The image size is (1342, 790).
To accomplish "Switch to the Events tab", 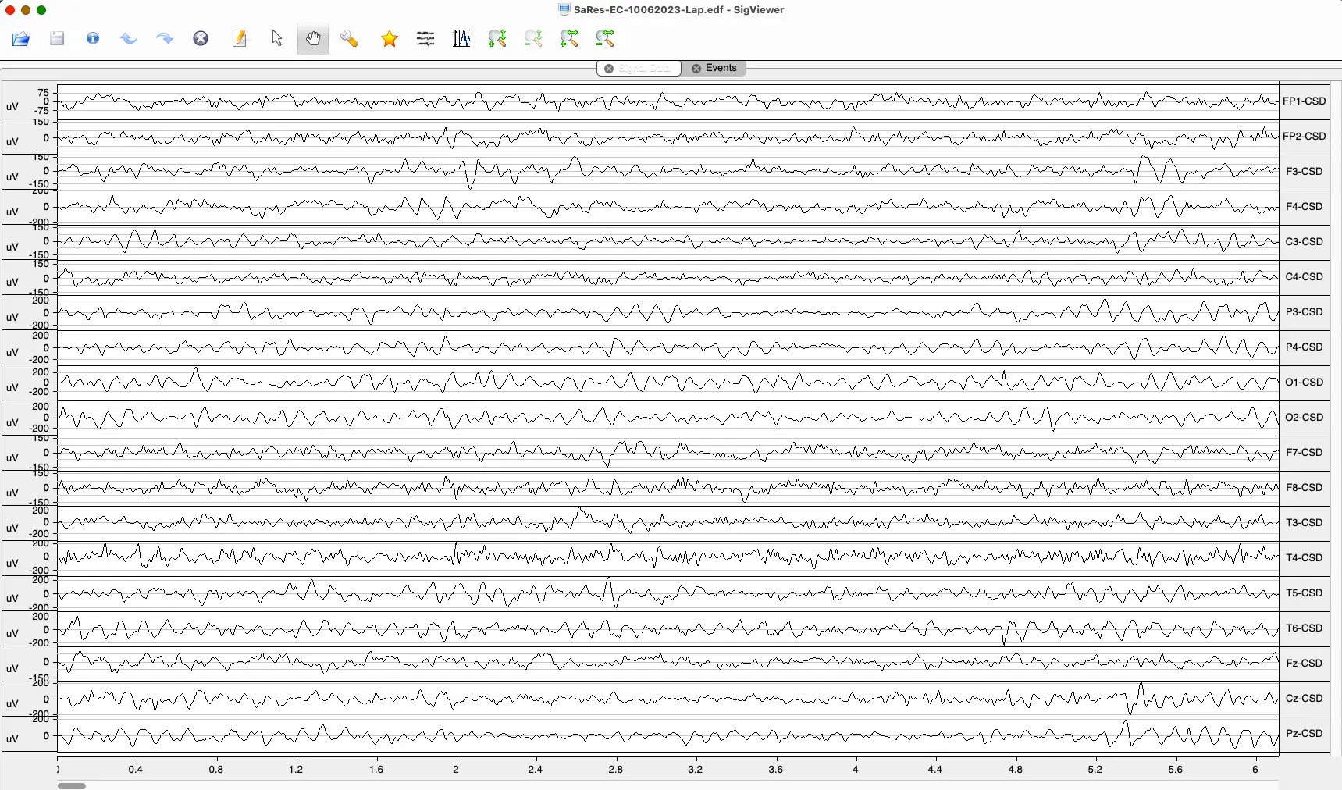I will tap(721, 68).
